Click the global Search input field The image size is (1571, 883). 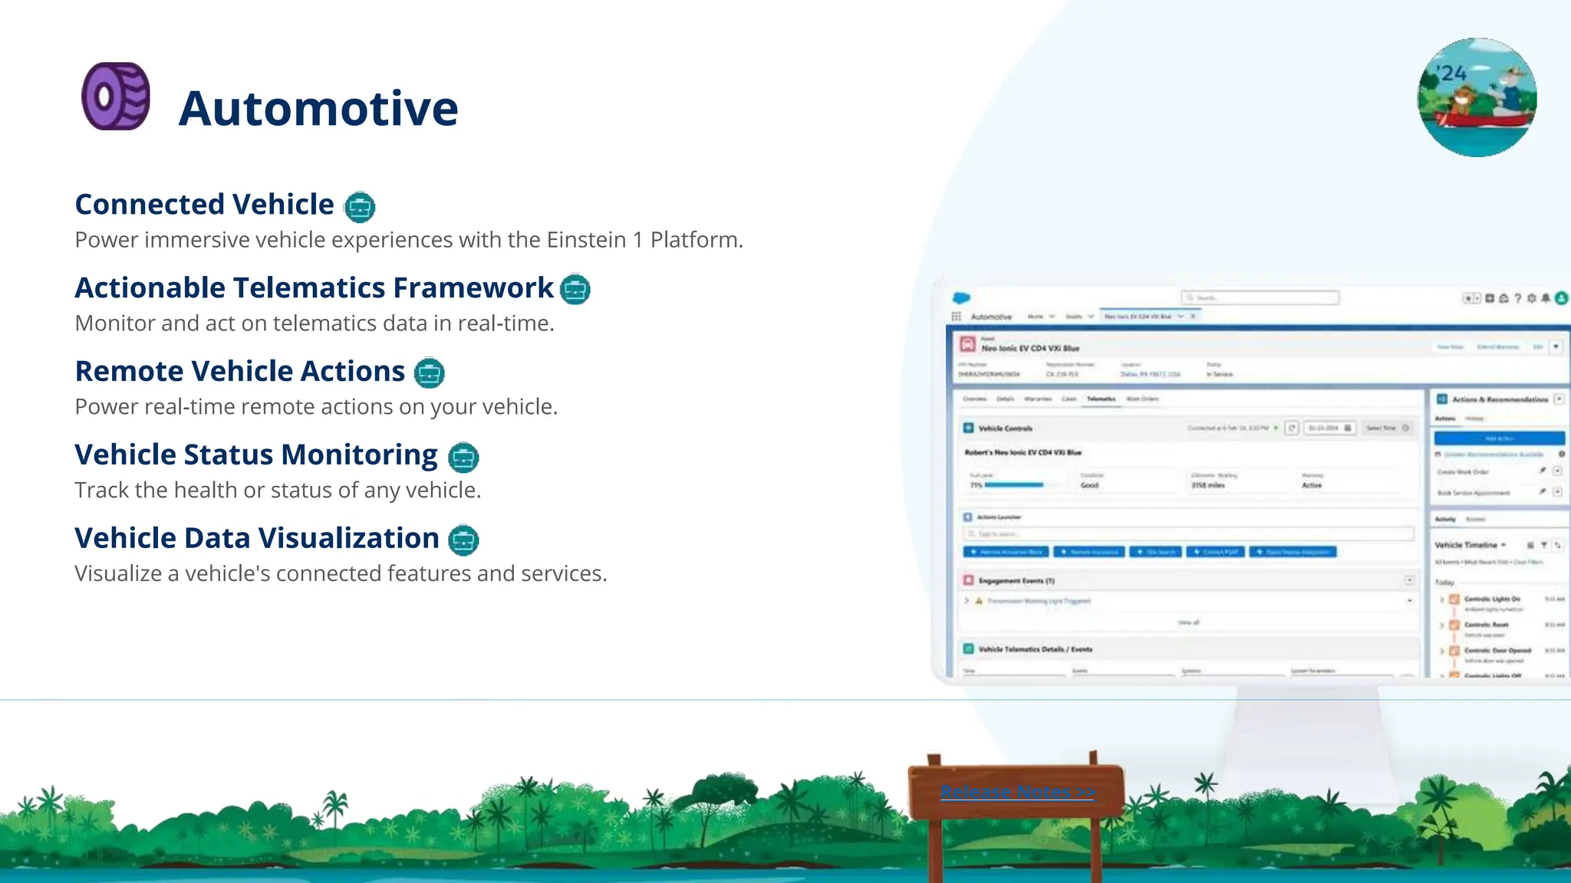pos(1260,297)
